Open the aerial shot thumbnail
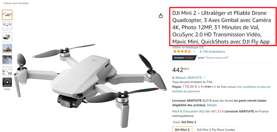The width and height of the screenshot is (277, 132). pyautogui.click(x=7, y=60)
